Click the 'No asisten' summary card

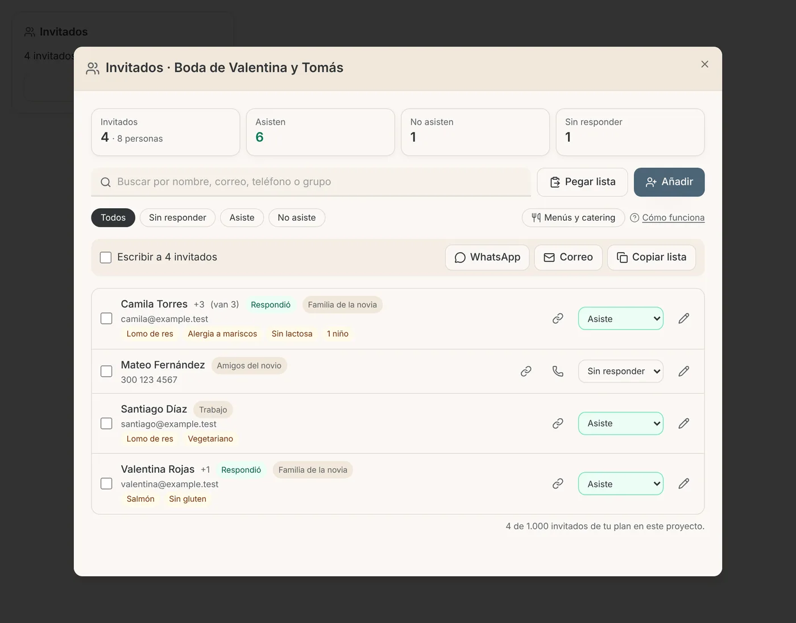(x=475, y=132)
